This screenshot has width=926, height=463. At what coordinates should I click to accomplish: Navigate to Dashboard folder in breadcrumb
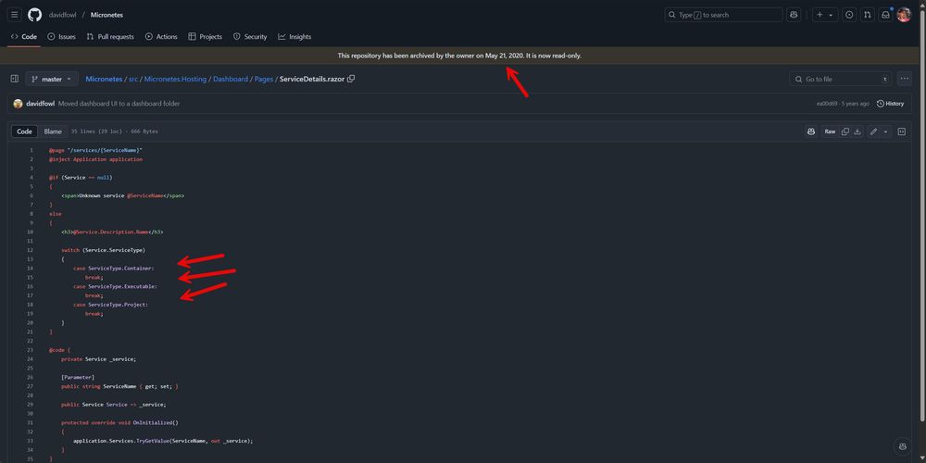[x=231, y=79]
